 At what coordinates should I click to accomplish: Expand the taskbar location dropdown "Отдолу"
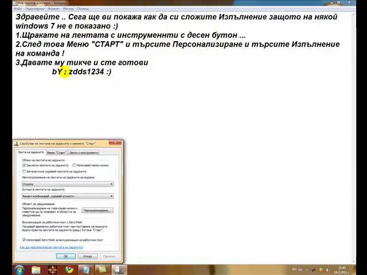67,184
